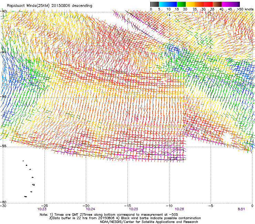Click the '-5' longitude axis label
The image size is (255, 224).
211,206
